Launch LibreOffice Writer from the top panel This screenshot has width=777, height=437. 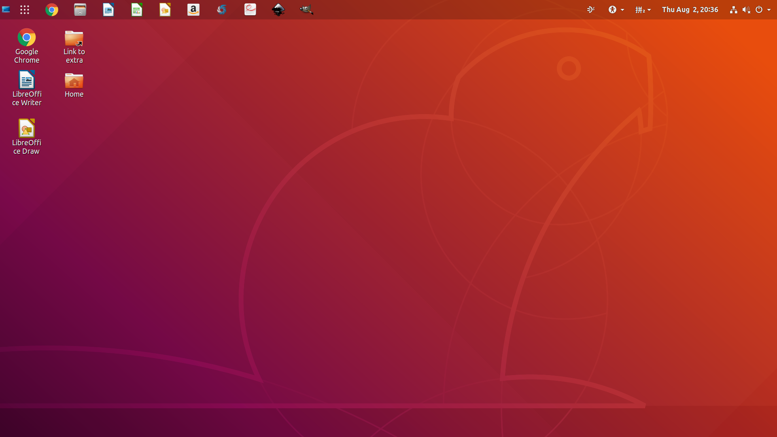click(108, 10)
